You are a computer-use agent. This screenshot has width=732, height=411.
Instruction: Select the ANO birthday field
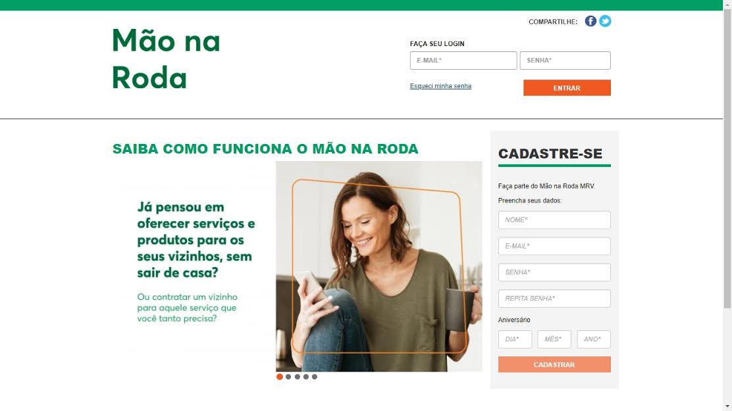[x=594, y=339]
